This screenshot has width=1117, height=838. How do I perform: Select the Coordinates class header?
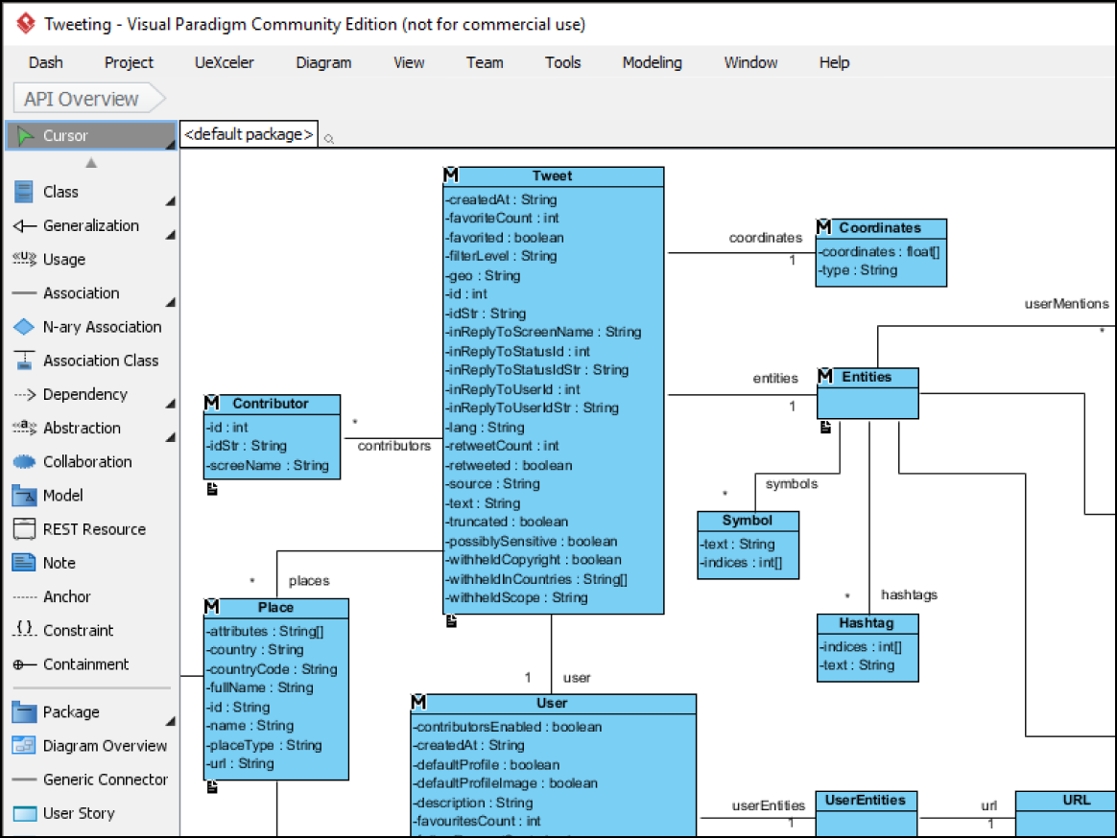tap(881, 228)
